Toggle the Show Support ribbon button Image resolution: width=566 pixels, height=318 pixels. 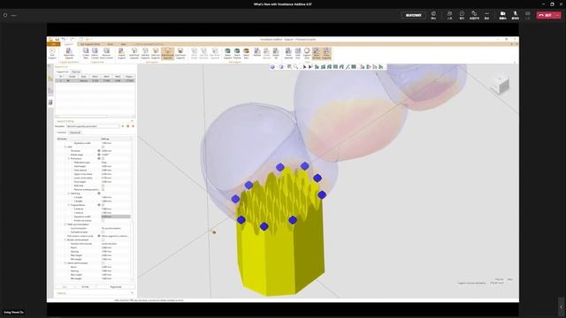[326, 53]
